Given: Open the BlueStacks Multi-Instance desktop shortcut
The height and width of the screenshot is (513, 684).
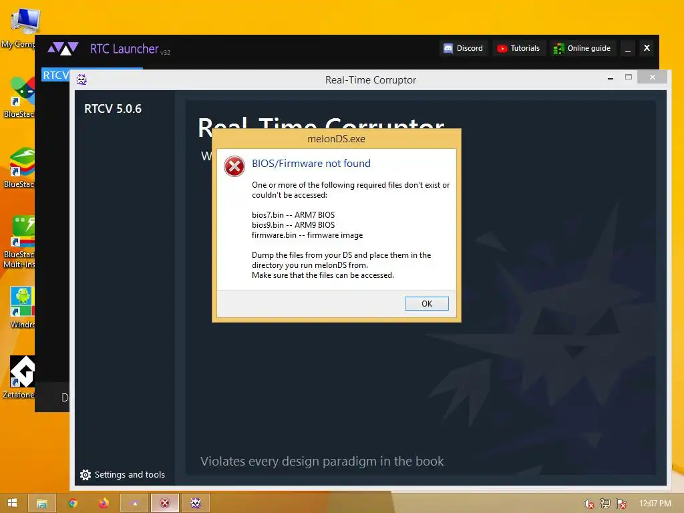Looking at the screenshot, I should click(x=19, y=242).
